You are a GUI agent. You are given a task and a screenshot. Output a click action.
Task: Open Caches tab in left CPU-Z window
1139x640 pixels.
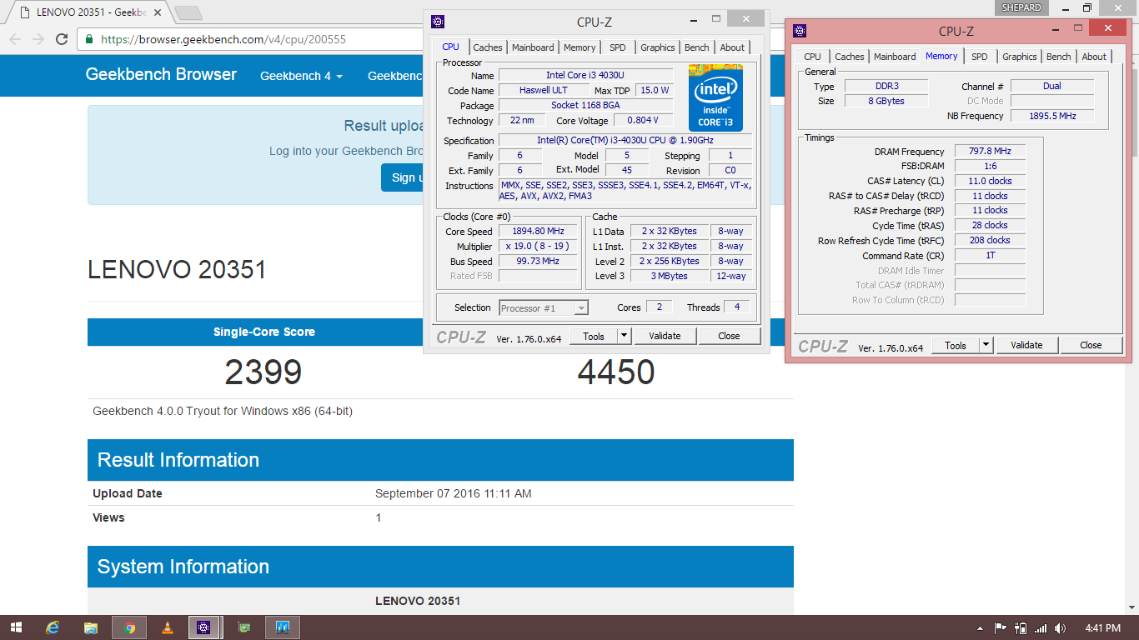(488, 47)
